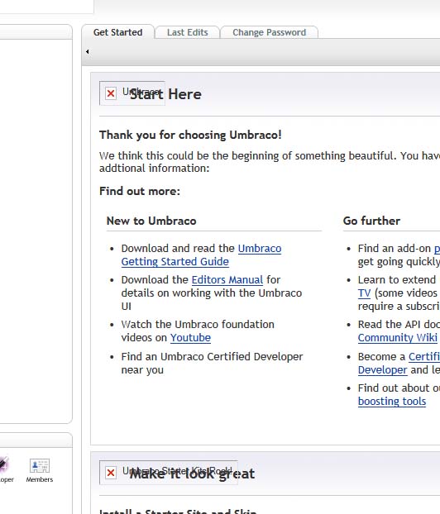Image resolution: width=440 pixels, height=514 pixels.
Task: Click the New to Umbraco heading
Action: click(151, 221)
